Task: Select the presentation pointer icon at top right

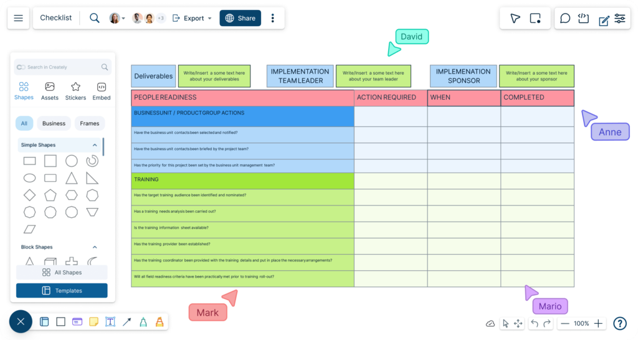Action: pyautogui.click(x=515, y=18)
